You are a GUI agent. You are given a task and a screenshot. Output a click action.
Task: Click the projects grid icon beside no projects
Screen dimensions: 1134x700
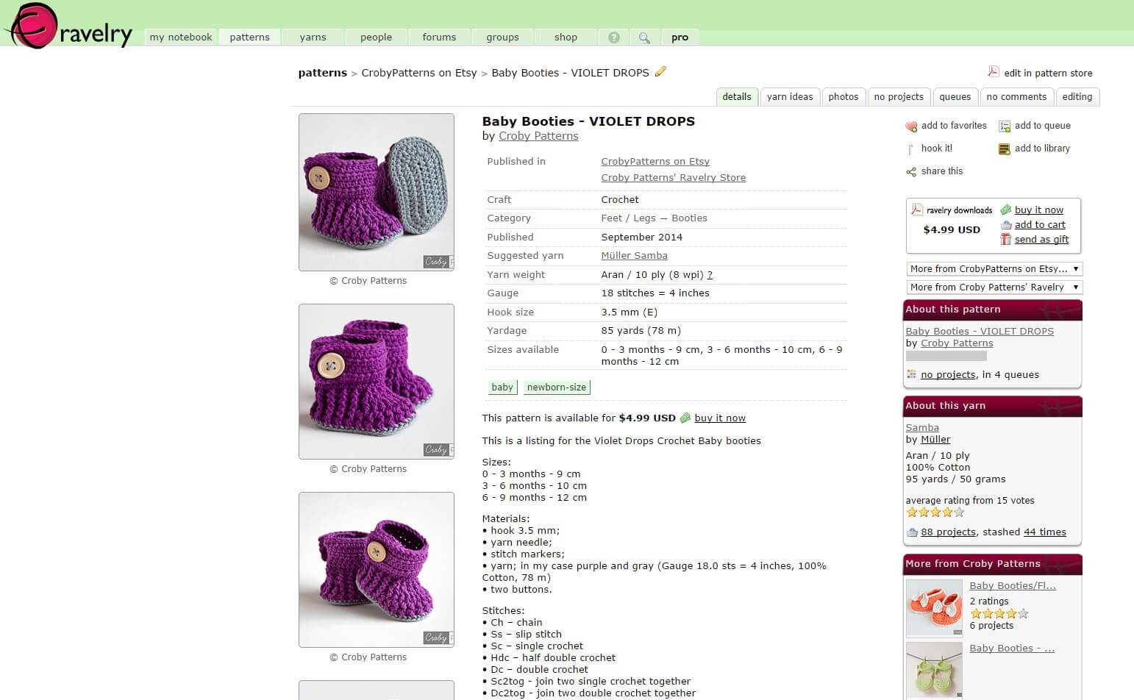coord(912,374)
